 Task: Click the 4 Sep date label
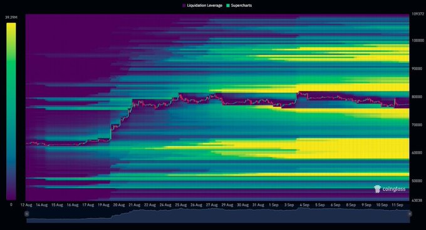point(304,205)
